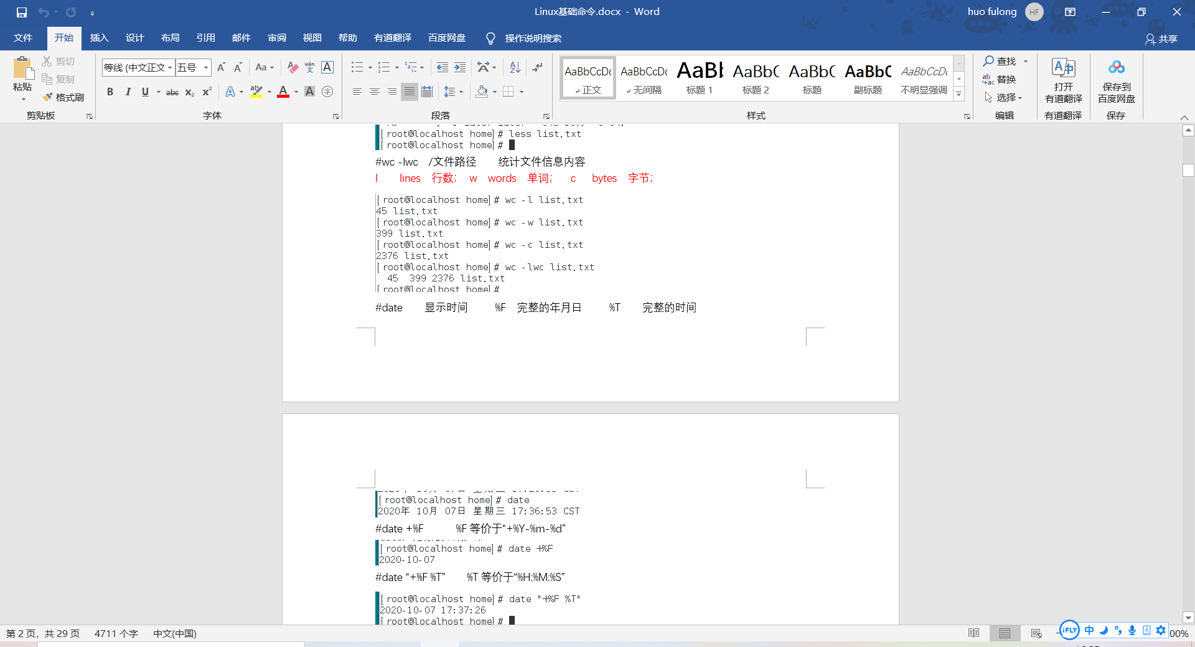This screenshot has height=647, width=1195.
Task: Switch to web layout view
Action: 1036,633
